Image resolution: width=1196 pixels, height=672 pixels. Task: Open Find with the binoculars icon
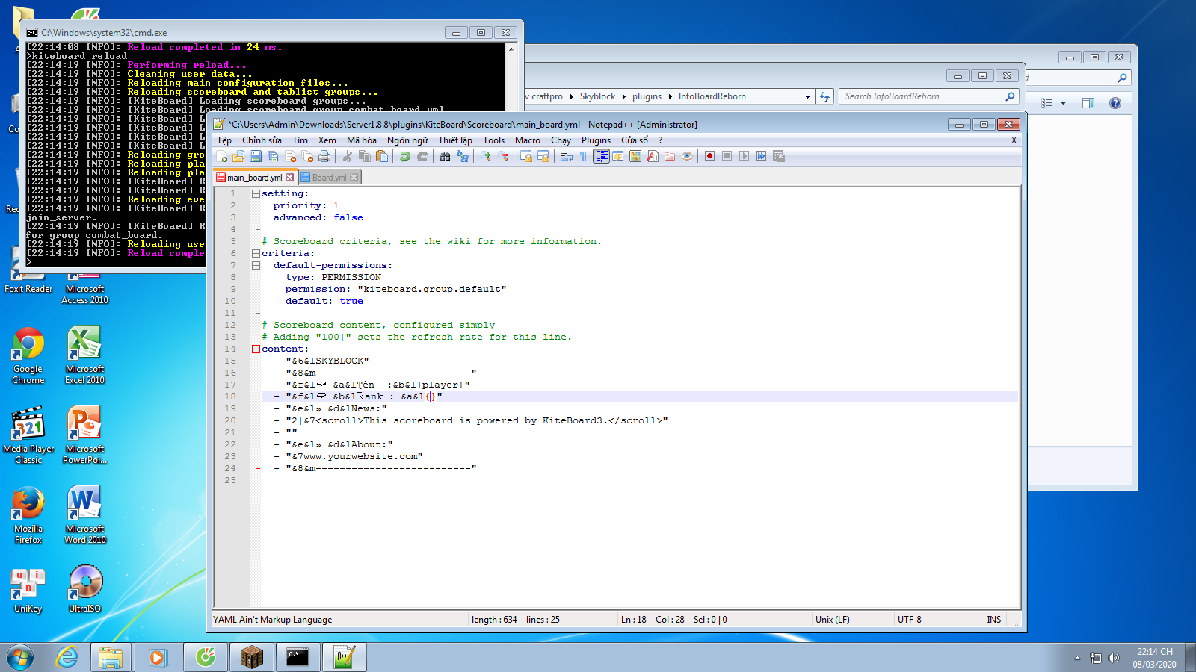[446, 156]
